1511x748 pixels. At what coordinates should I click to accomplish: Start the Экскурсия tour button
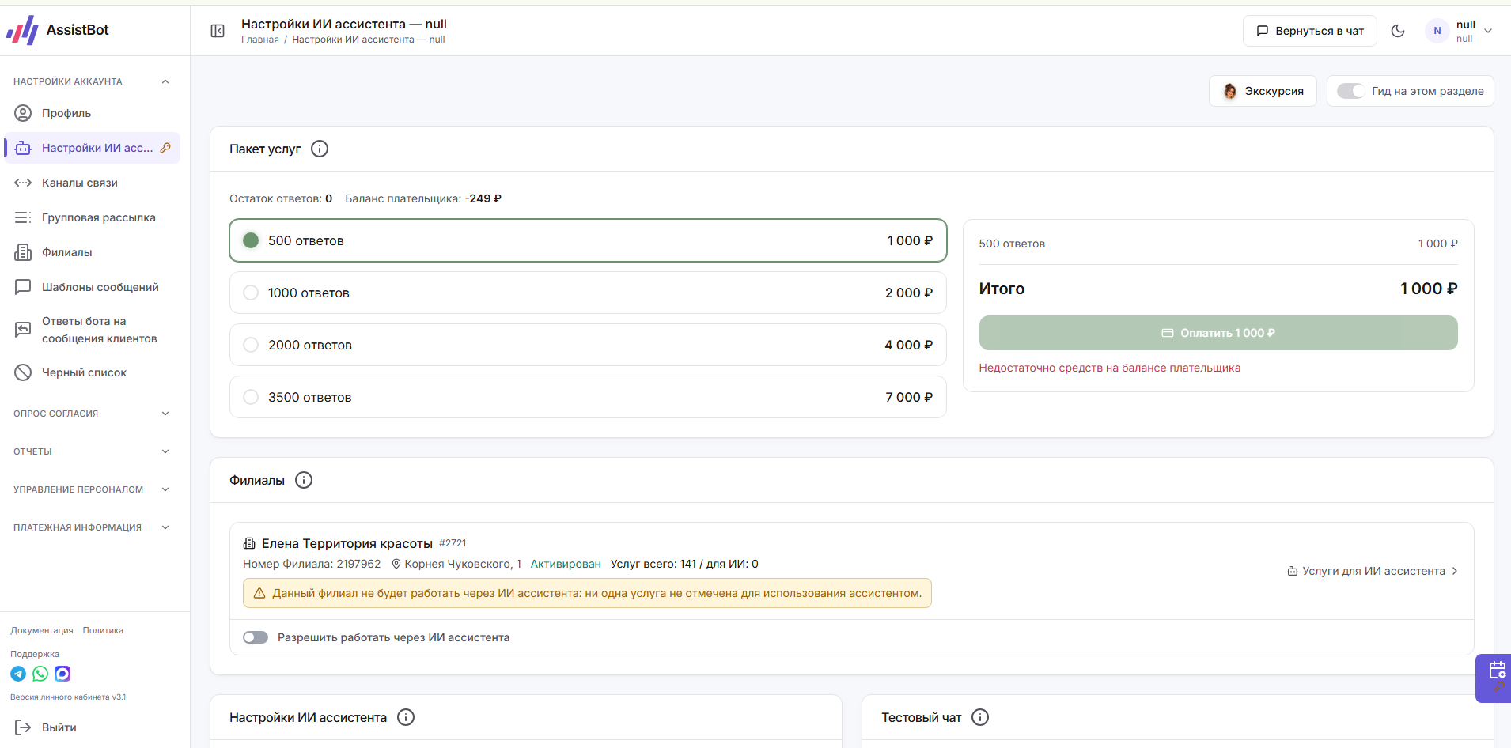pyautogui.click(x=1263, y=91)
